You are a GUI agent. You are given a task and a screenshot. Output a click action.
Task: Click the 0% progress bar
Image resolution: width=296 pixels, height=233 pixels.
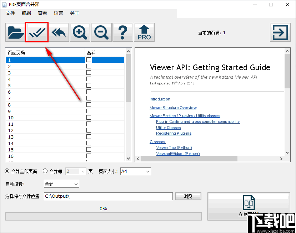(x=103, y=216)
